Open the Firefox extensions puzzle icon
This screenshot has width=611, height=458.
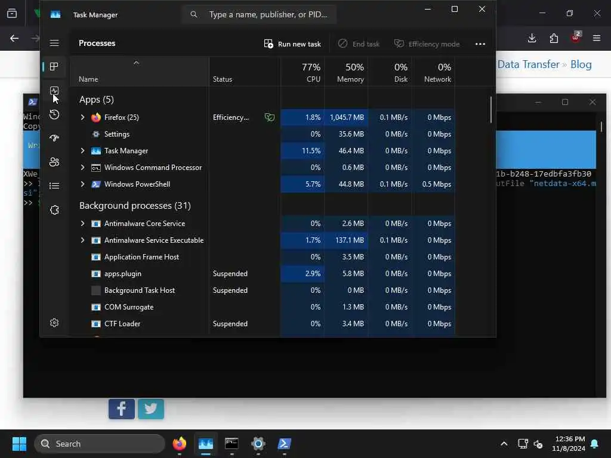554,38
